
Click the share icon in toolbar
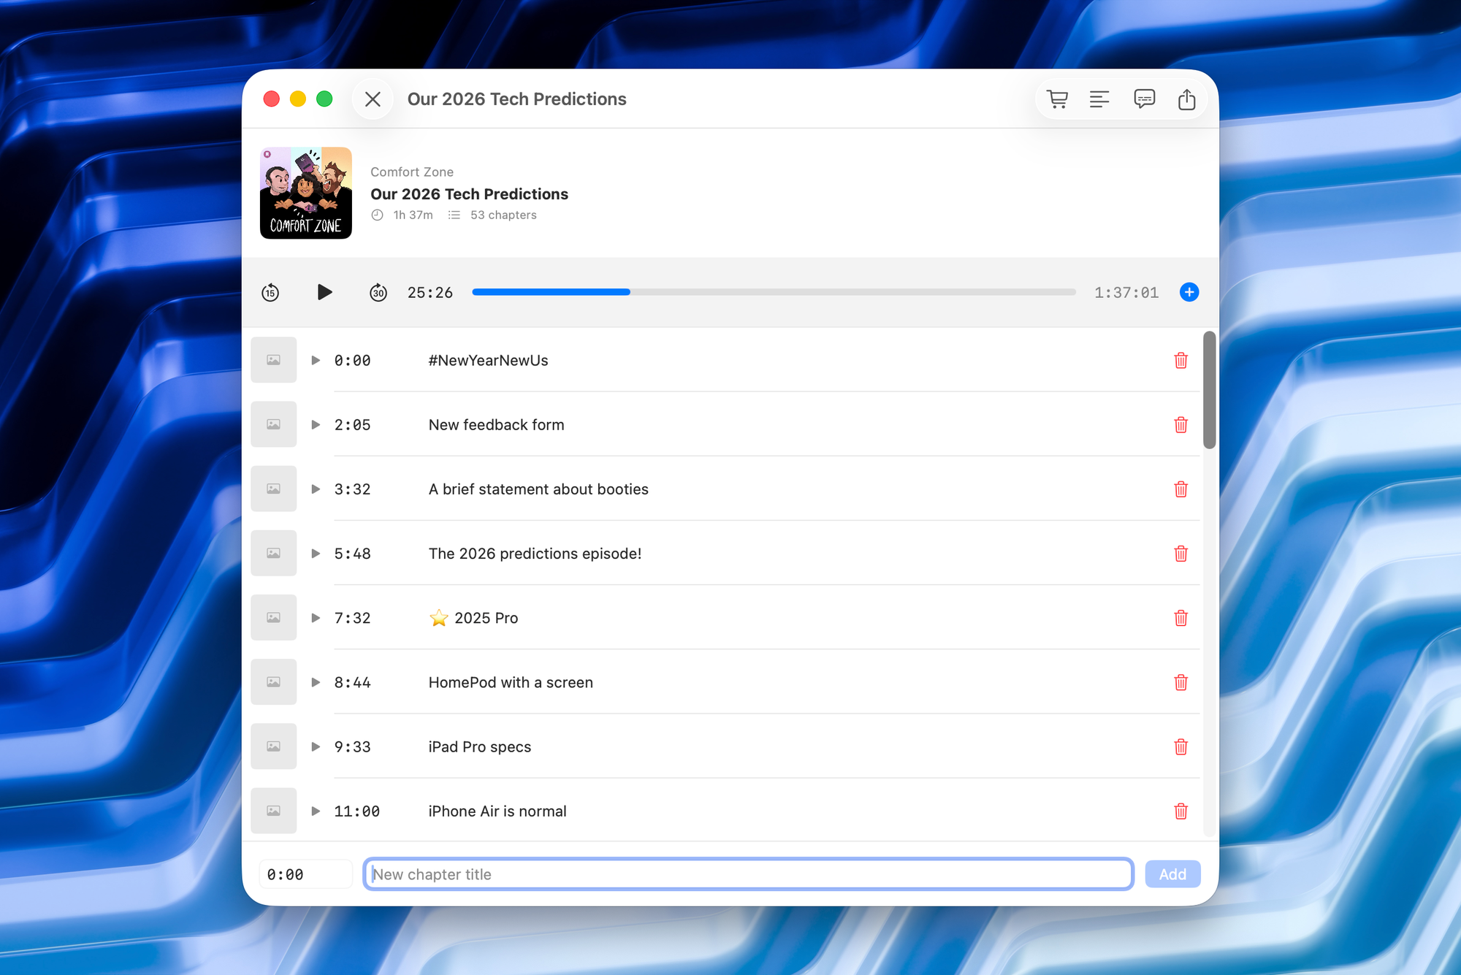(1187, 99)
